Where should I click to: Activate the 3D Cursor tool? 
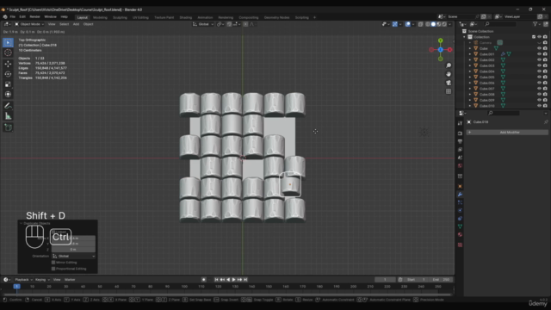(x=8, y=53)
